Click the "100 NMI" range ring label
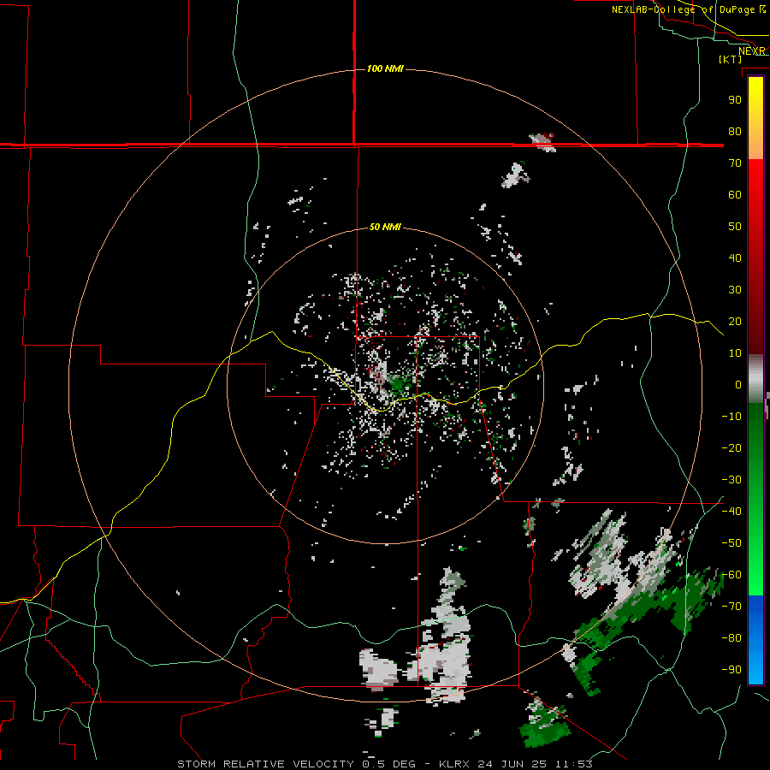Image resolution: width=770 pixels, height=770 pixels. pyautogui.click(x=385, y=68)
